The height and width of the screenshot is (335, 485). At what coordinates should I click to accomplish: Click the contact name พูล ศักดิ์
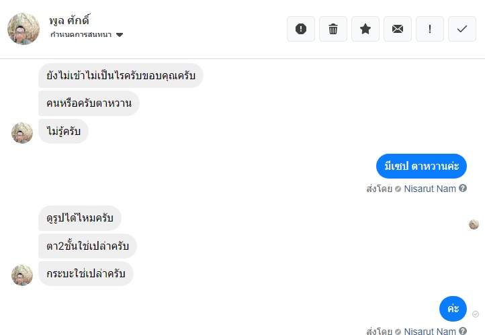tap(69, 20)
